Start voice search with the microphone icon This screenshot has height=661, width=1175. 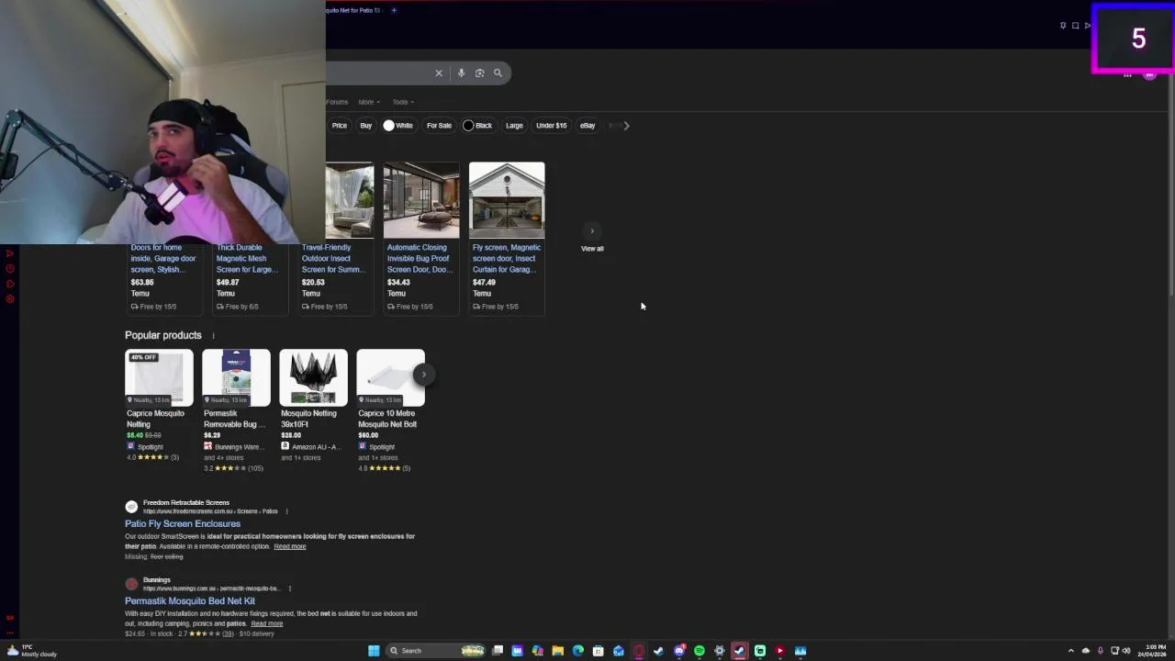(461, 73)
